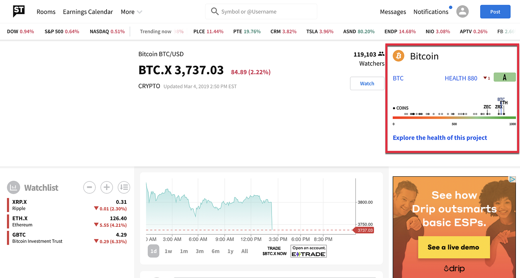Select the 6m chart range
The image size is (520, 278).
pos(215,251)
